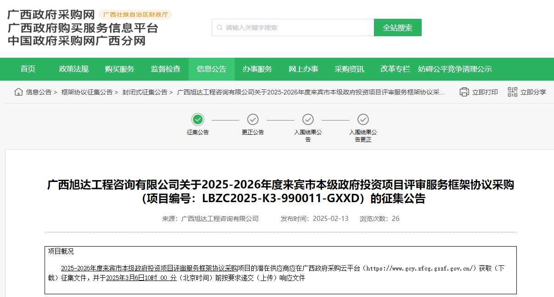
Task: Click inside the keyword search input field
Action: (x=294, y=27)
